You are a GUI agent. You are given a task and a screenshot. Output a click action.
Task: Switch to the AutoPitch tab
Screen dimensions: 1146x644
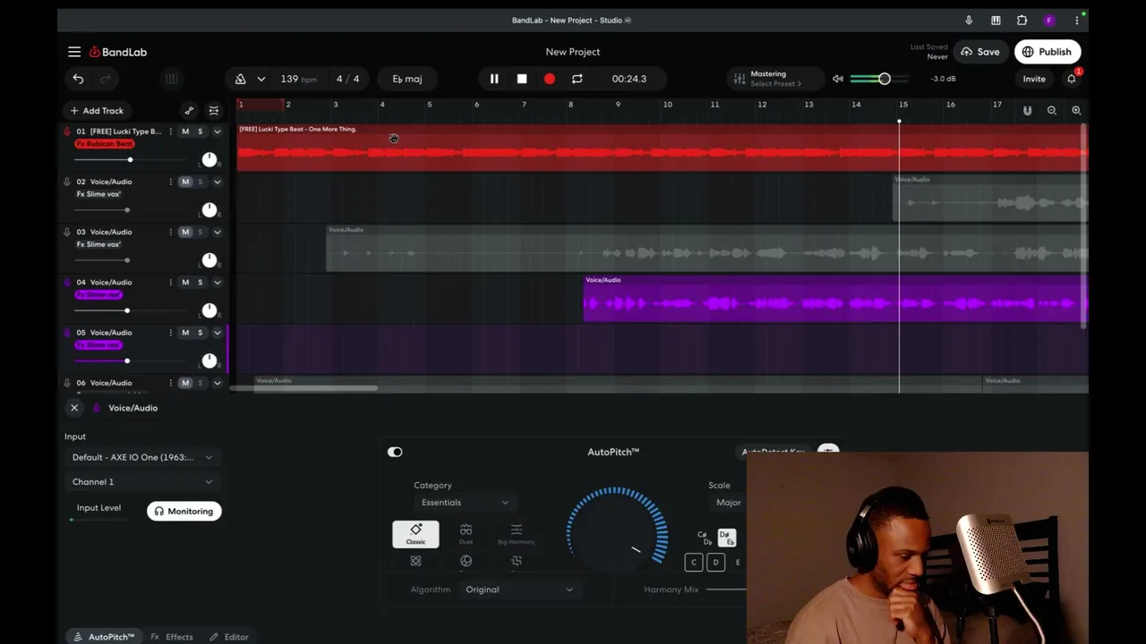(x=104, y=637)
